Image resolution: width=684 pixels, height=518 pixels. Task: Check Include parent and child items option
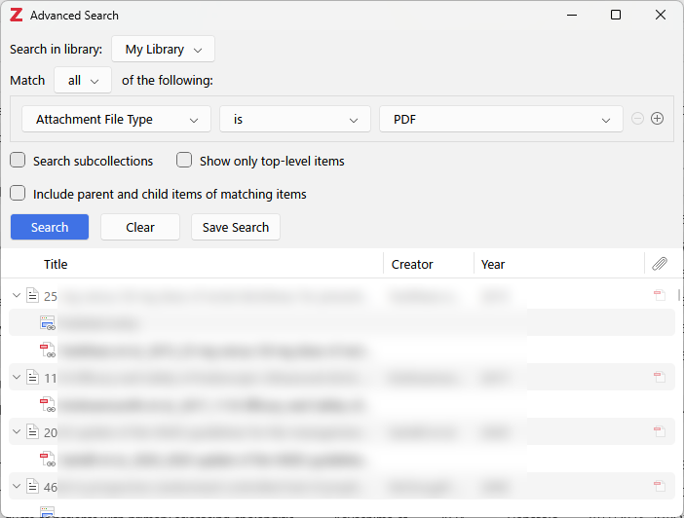click(x=19, y=194)
